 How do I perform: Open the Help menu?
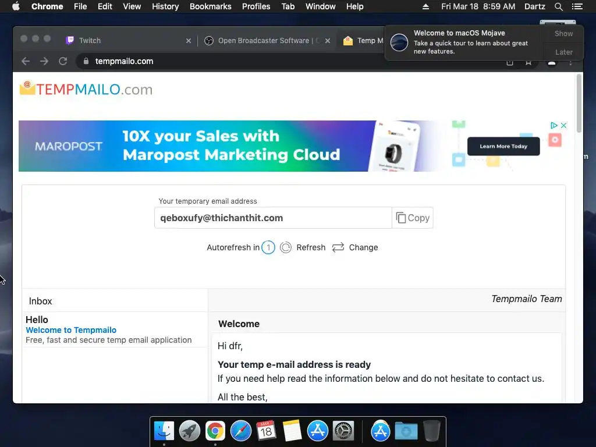tap(354, 6)
